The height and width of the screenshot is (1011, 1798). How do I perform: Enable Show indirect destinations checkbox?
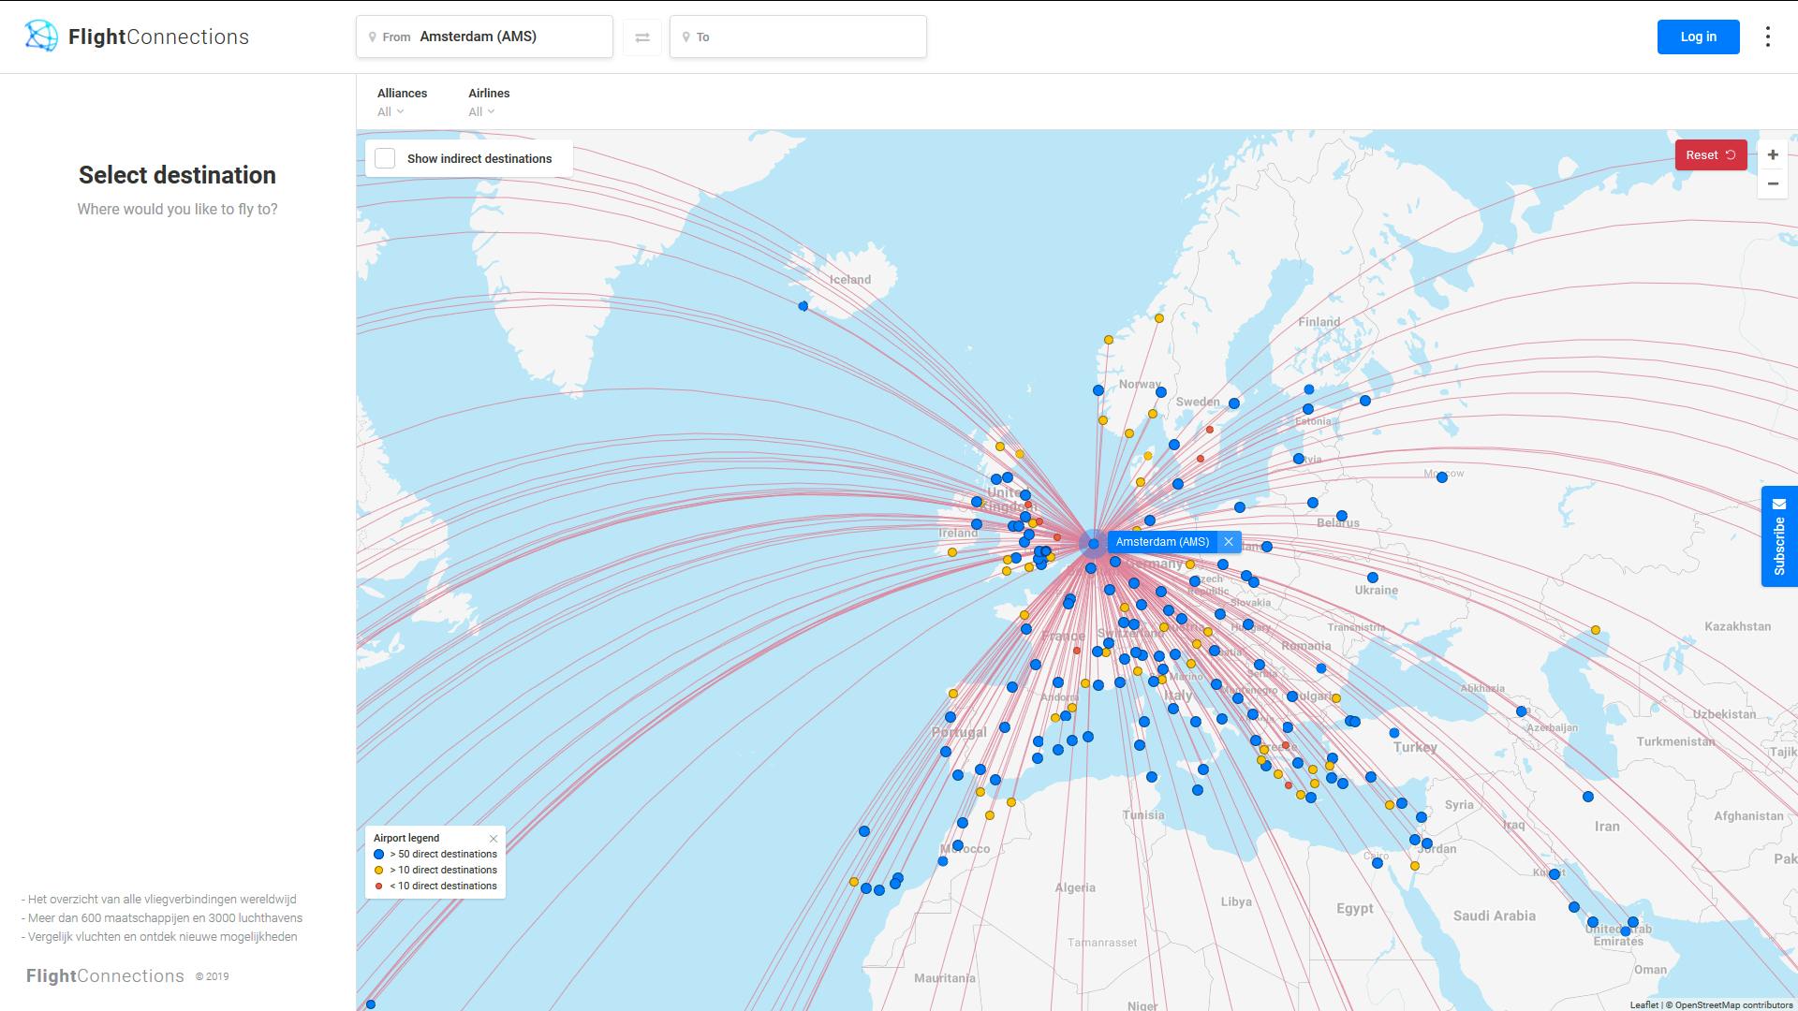pyautogui.click(x=385, y=158)
